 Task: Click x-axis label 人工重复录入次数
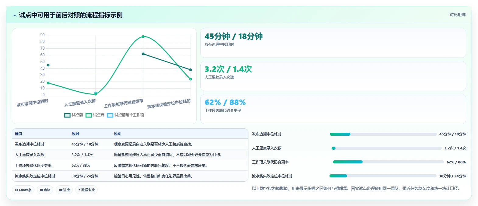click(80, 103)
